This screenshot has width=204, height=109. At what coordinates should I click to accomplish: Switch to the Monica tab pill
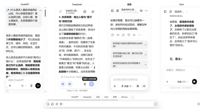click(x=124, y=97)
